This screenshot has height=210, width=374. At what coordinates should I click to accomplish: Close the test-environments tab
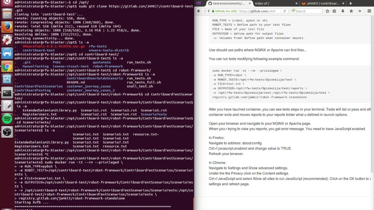[249, 3]
